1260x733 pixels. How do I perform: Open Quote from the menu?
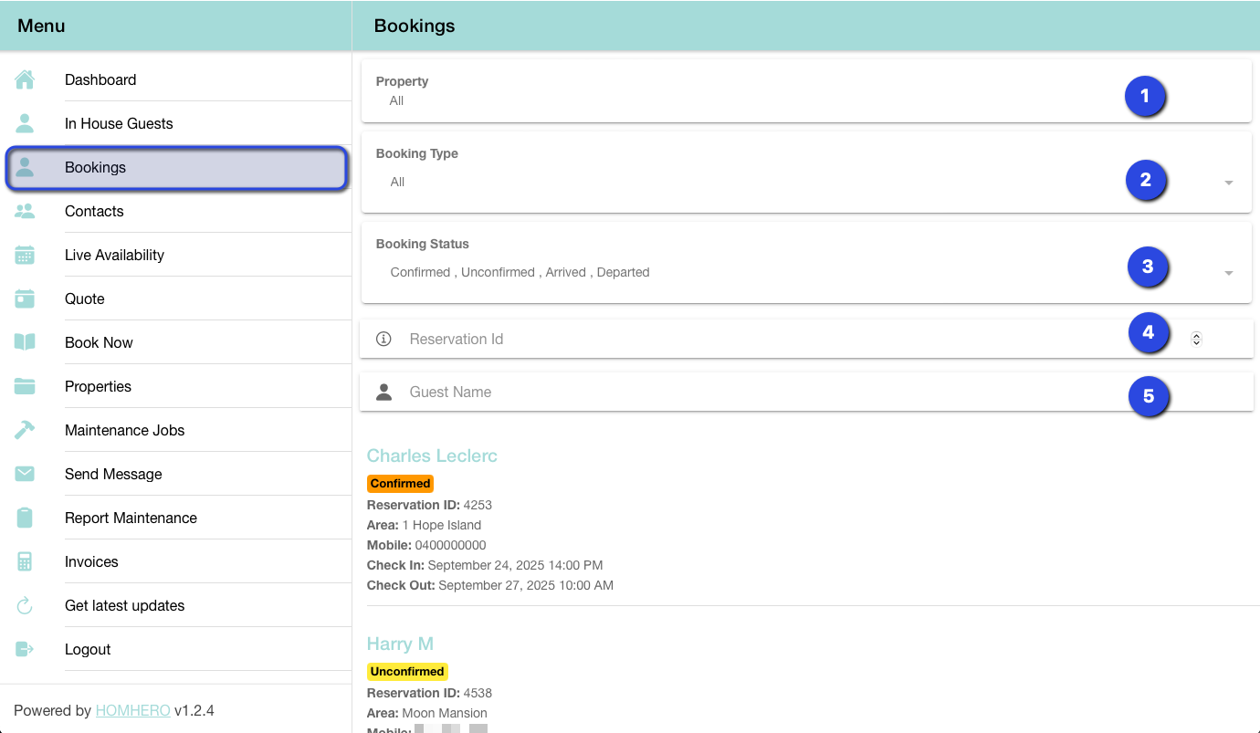[x=85, y=299]
